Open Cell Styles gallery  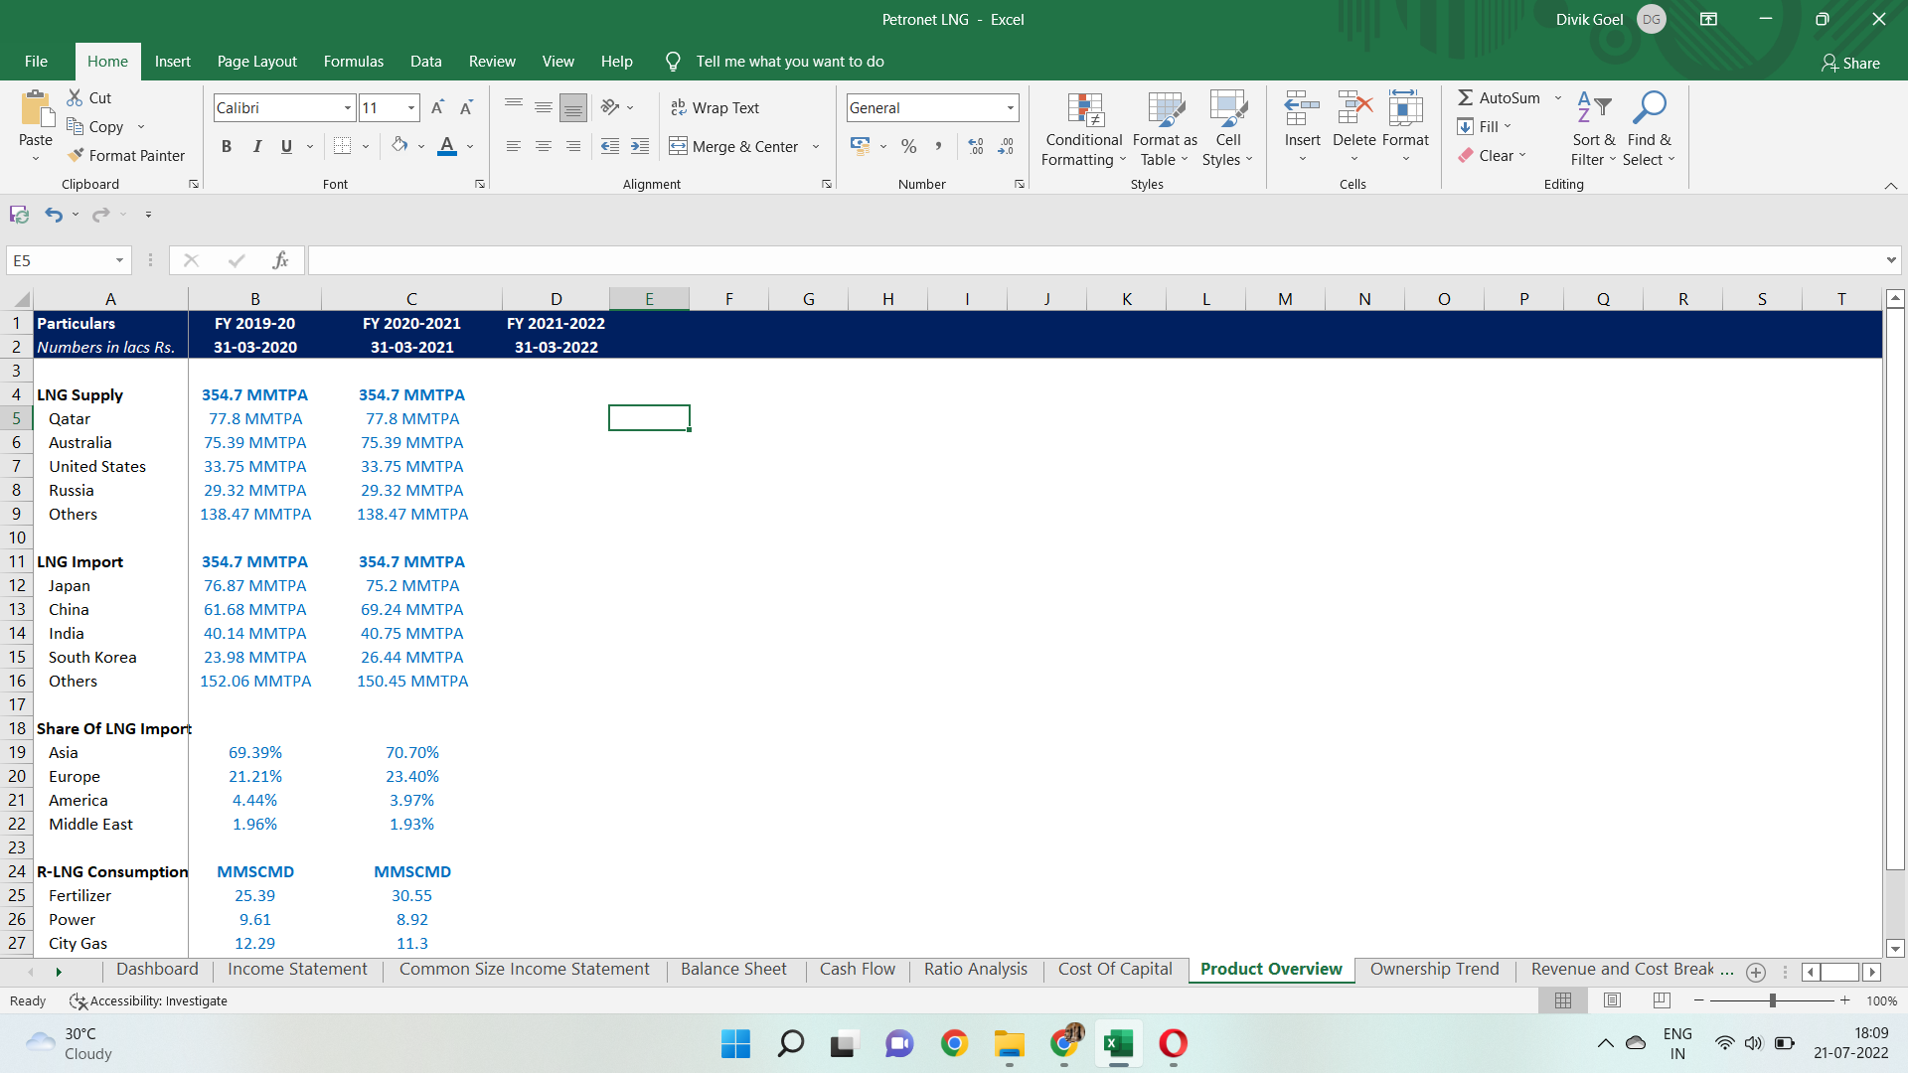click(1228, 130)
